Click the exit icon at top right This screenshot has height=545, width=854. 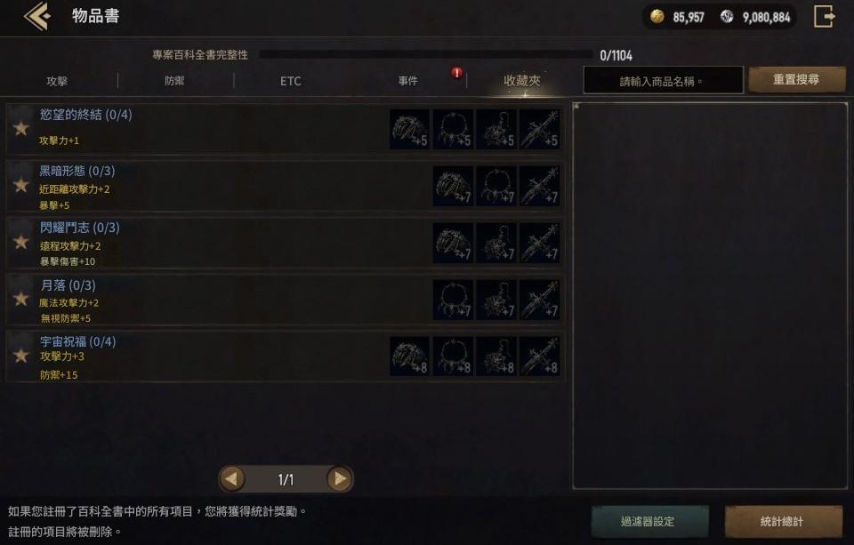pyautogui.click(x=825, y=16)
